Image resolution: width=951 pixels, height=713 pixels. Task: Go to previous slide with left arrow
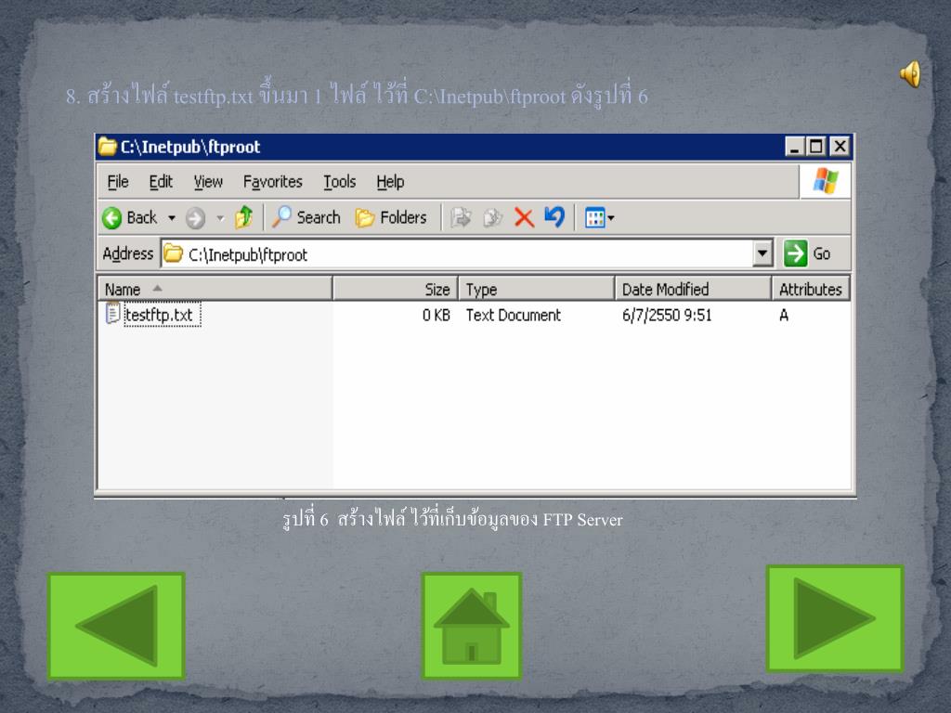(116, 626)
